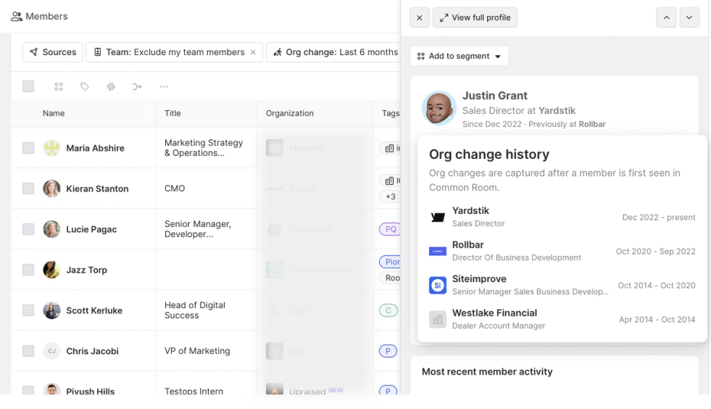This screenshot has height=409, width=711.
Task: Close the member profile panel
Action: click(x=420, y=17)
